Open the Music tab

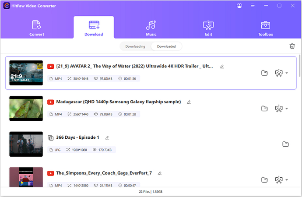pyautogui.click(x=151, y=28)
